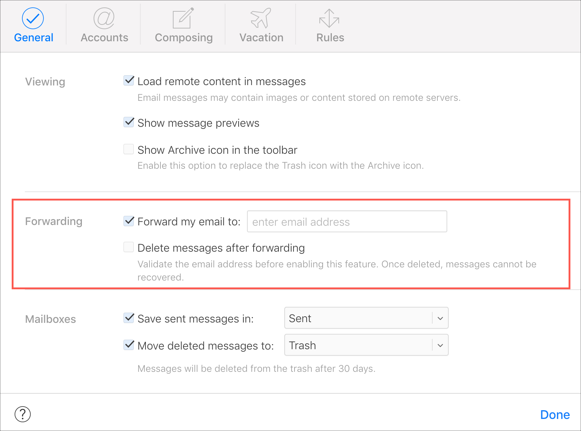Check Delete messages after forwarding
Screen dimensions: 581x431
point(129,247)
